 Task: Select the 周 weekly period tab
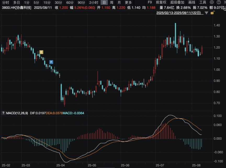click(x=111, y=2)
